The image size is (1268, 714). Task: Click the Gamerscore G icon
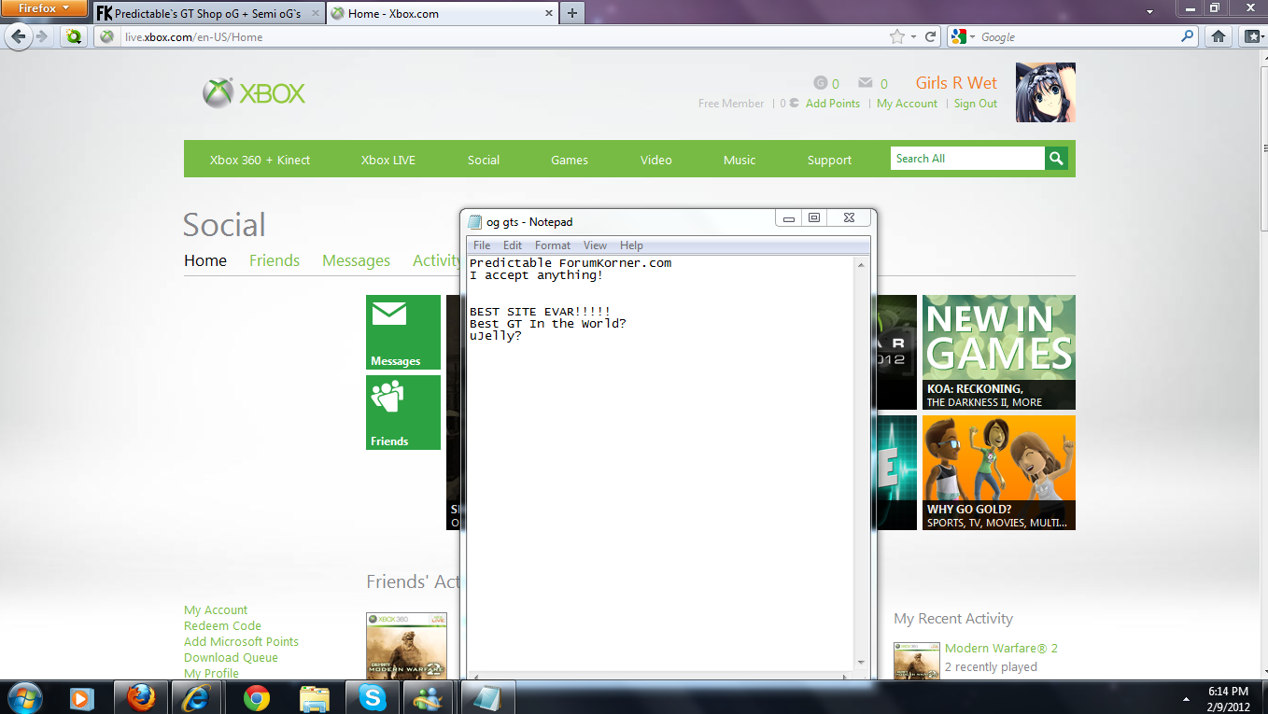coord(821,83)
